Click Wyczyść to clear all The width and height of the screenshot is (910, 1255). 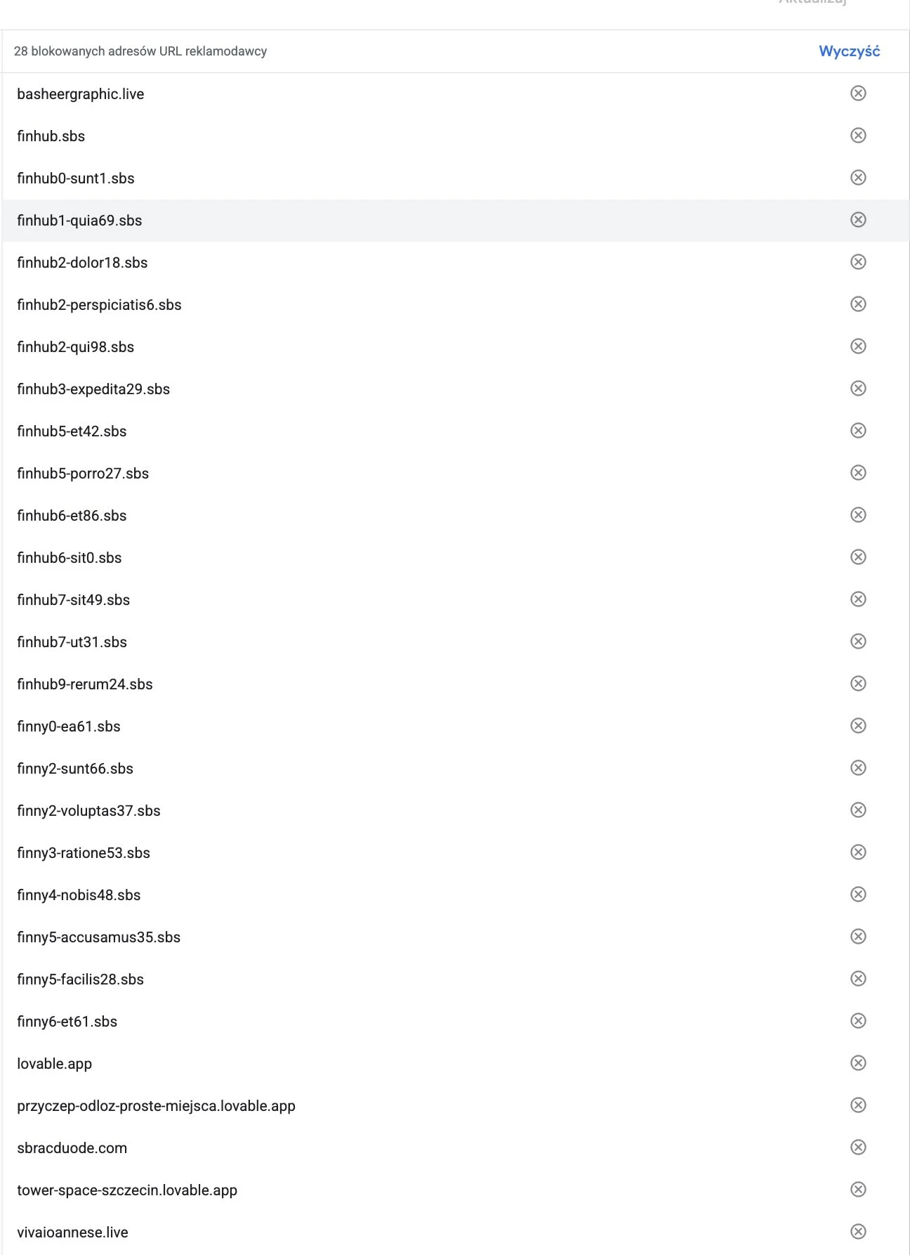[849, 51]
